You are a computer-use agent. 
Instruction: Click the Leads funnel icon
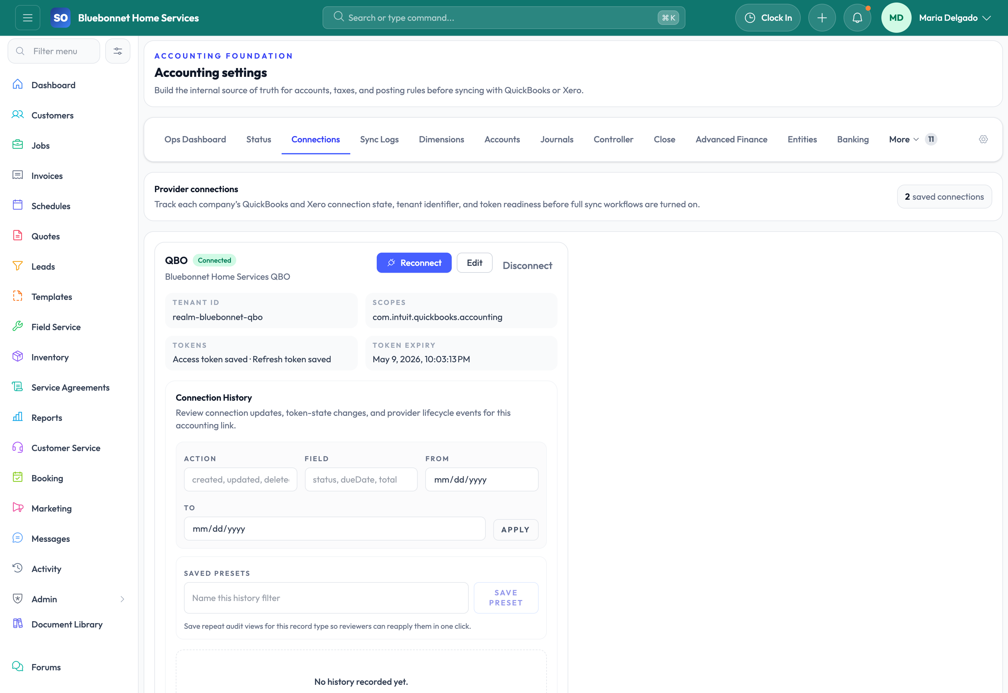pos(18,266)
